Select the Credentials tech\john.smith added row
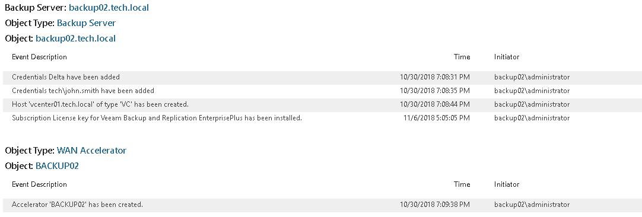Screen dimensions: 642x217 coord(321,91)
